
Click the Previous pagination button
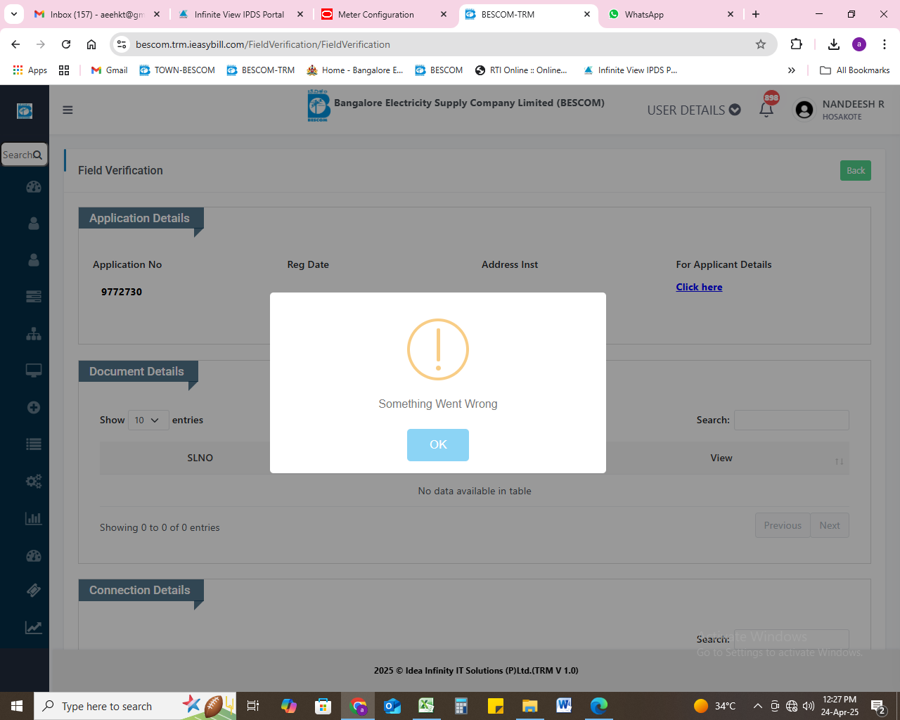783,525
